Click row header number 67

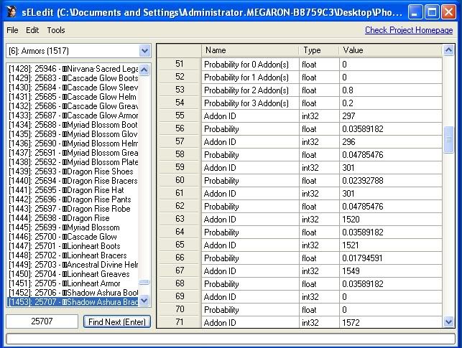click(x=180, y=271)
